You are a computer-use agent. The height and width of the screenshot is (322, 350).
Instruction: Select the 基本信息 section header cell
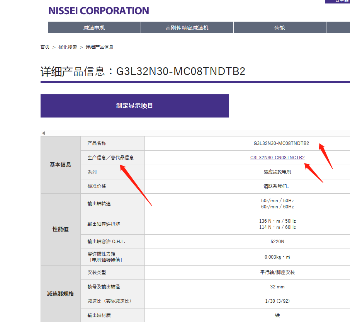(x=60, y=165)
